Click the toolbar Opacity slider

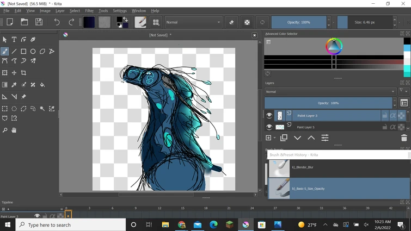(x=298, y=22)
